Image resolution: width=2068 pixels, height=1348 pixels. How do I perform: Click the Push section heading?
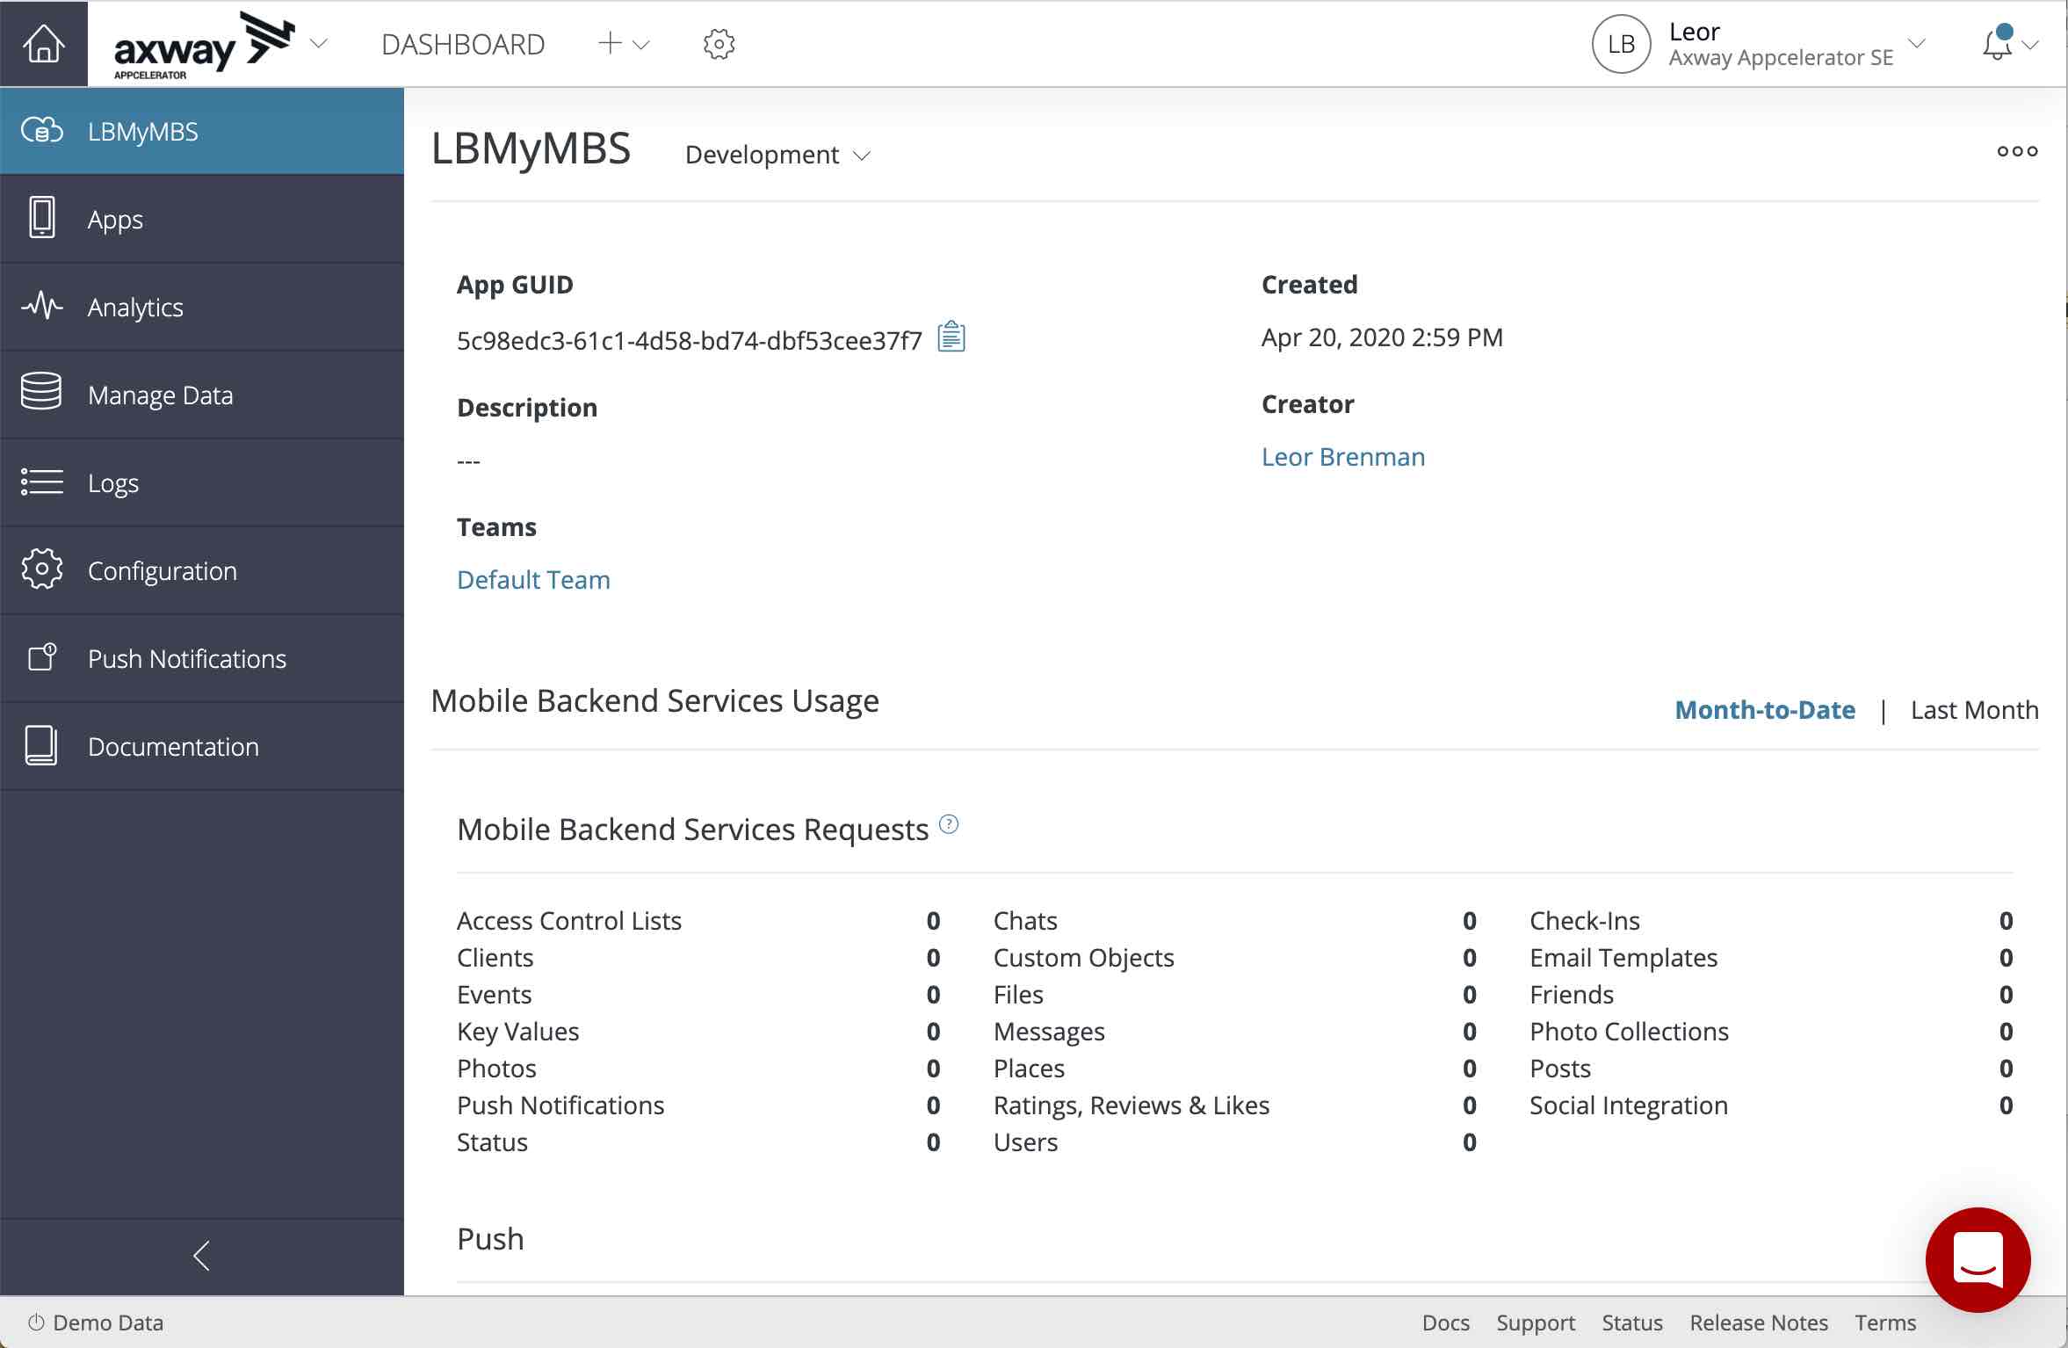490,1239
